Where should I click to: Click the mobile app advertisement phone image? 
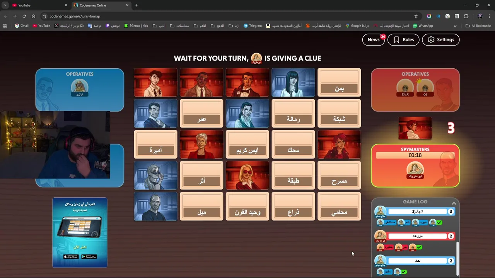tap(80, 227)
